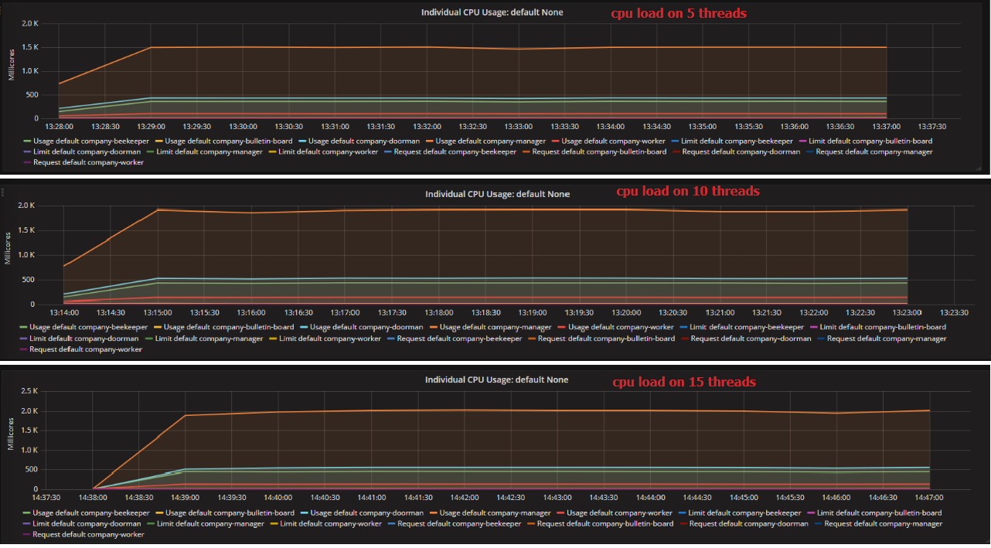991x548 pixels.
Task: Click green swatch for Usage company-beekeeper in top legend
Action: tap(27, 141)
